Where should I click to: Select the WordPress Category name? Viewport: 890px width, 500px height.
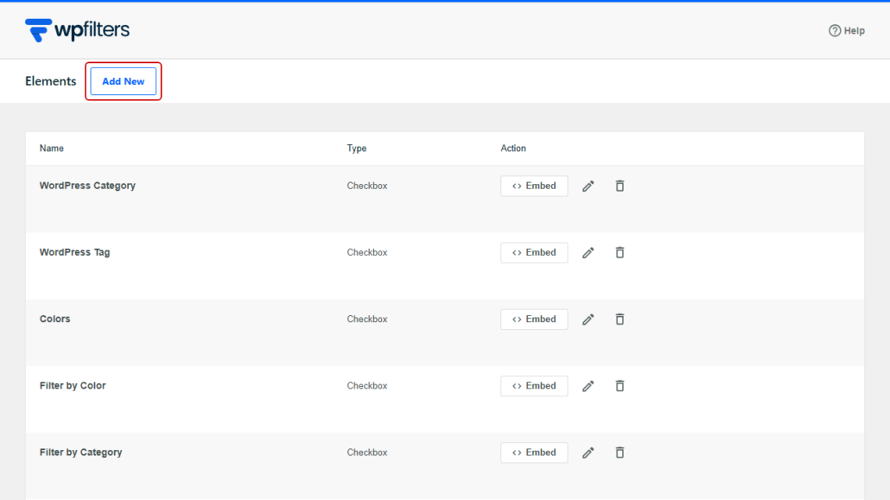pos(87,186)
